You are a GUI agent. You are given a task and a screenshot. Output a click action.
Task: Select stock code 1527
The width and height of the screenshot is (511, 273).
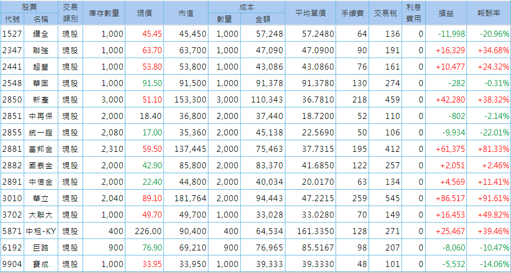pos(12,34)
